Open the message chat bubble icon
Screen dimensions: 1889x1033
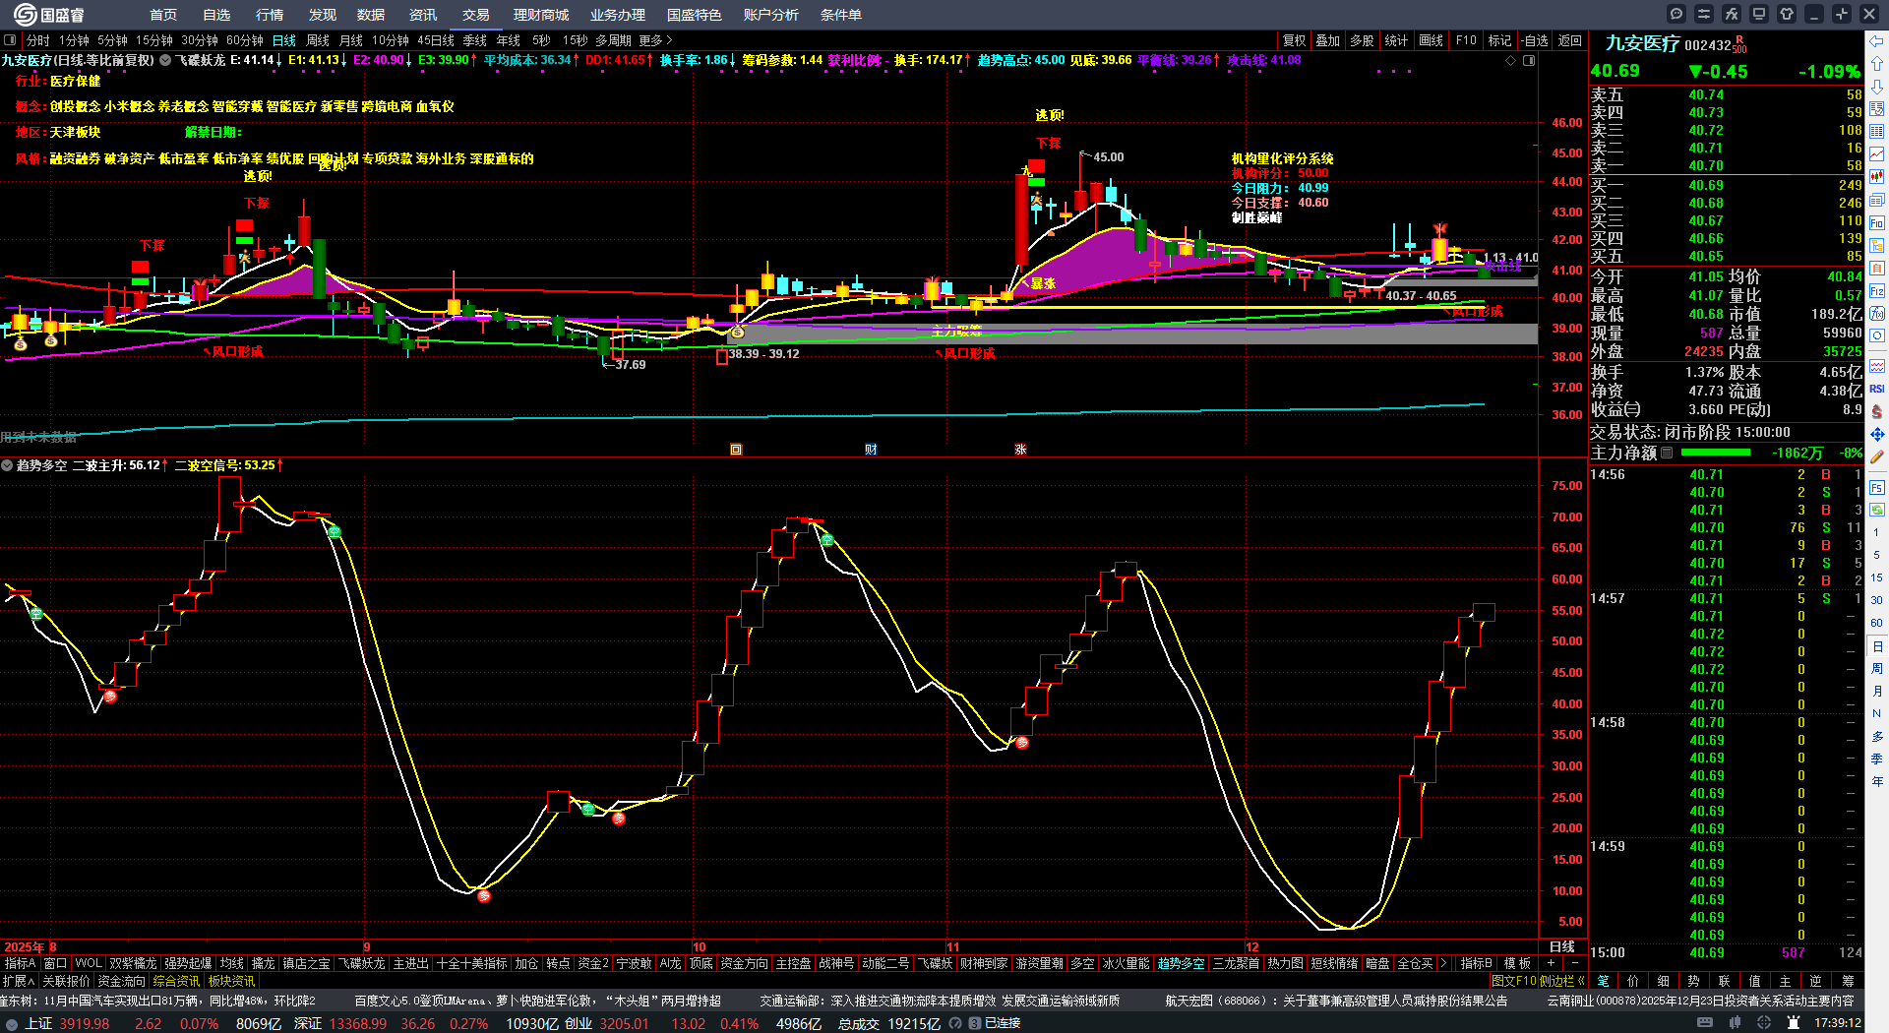point(1676,14)
